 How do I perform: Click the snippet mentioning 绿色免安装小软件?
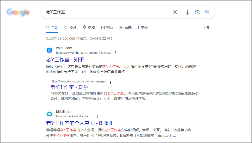pyautogui.click(x=124, y=96)
